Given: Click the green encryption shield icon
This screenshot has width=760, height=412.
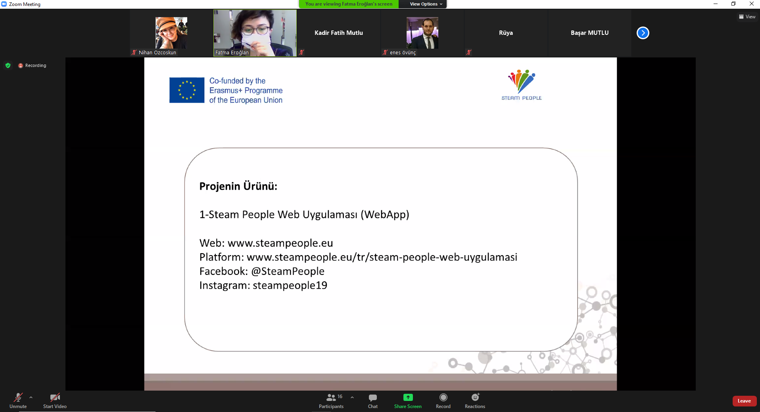Looking at the screenshot, I should coord(8,65).
